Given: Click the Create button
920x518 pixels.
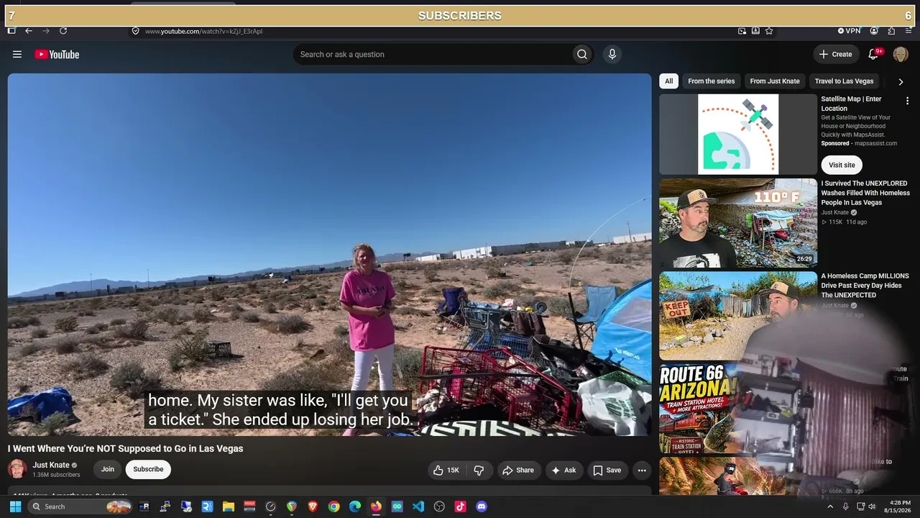Looking at the screenshot, I should (x=835, y=54).
